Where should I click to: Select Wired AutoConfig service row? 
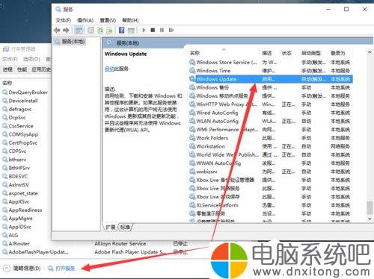[271, 113]
